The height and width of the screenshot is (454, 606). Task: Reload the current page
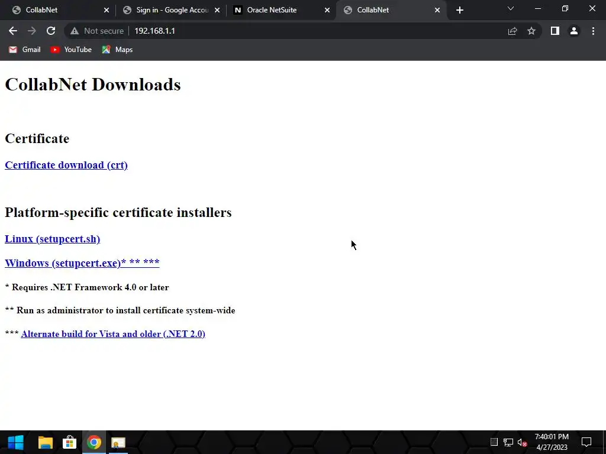pos(51,31)
